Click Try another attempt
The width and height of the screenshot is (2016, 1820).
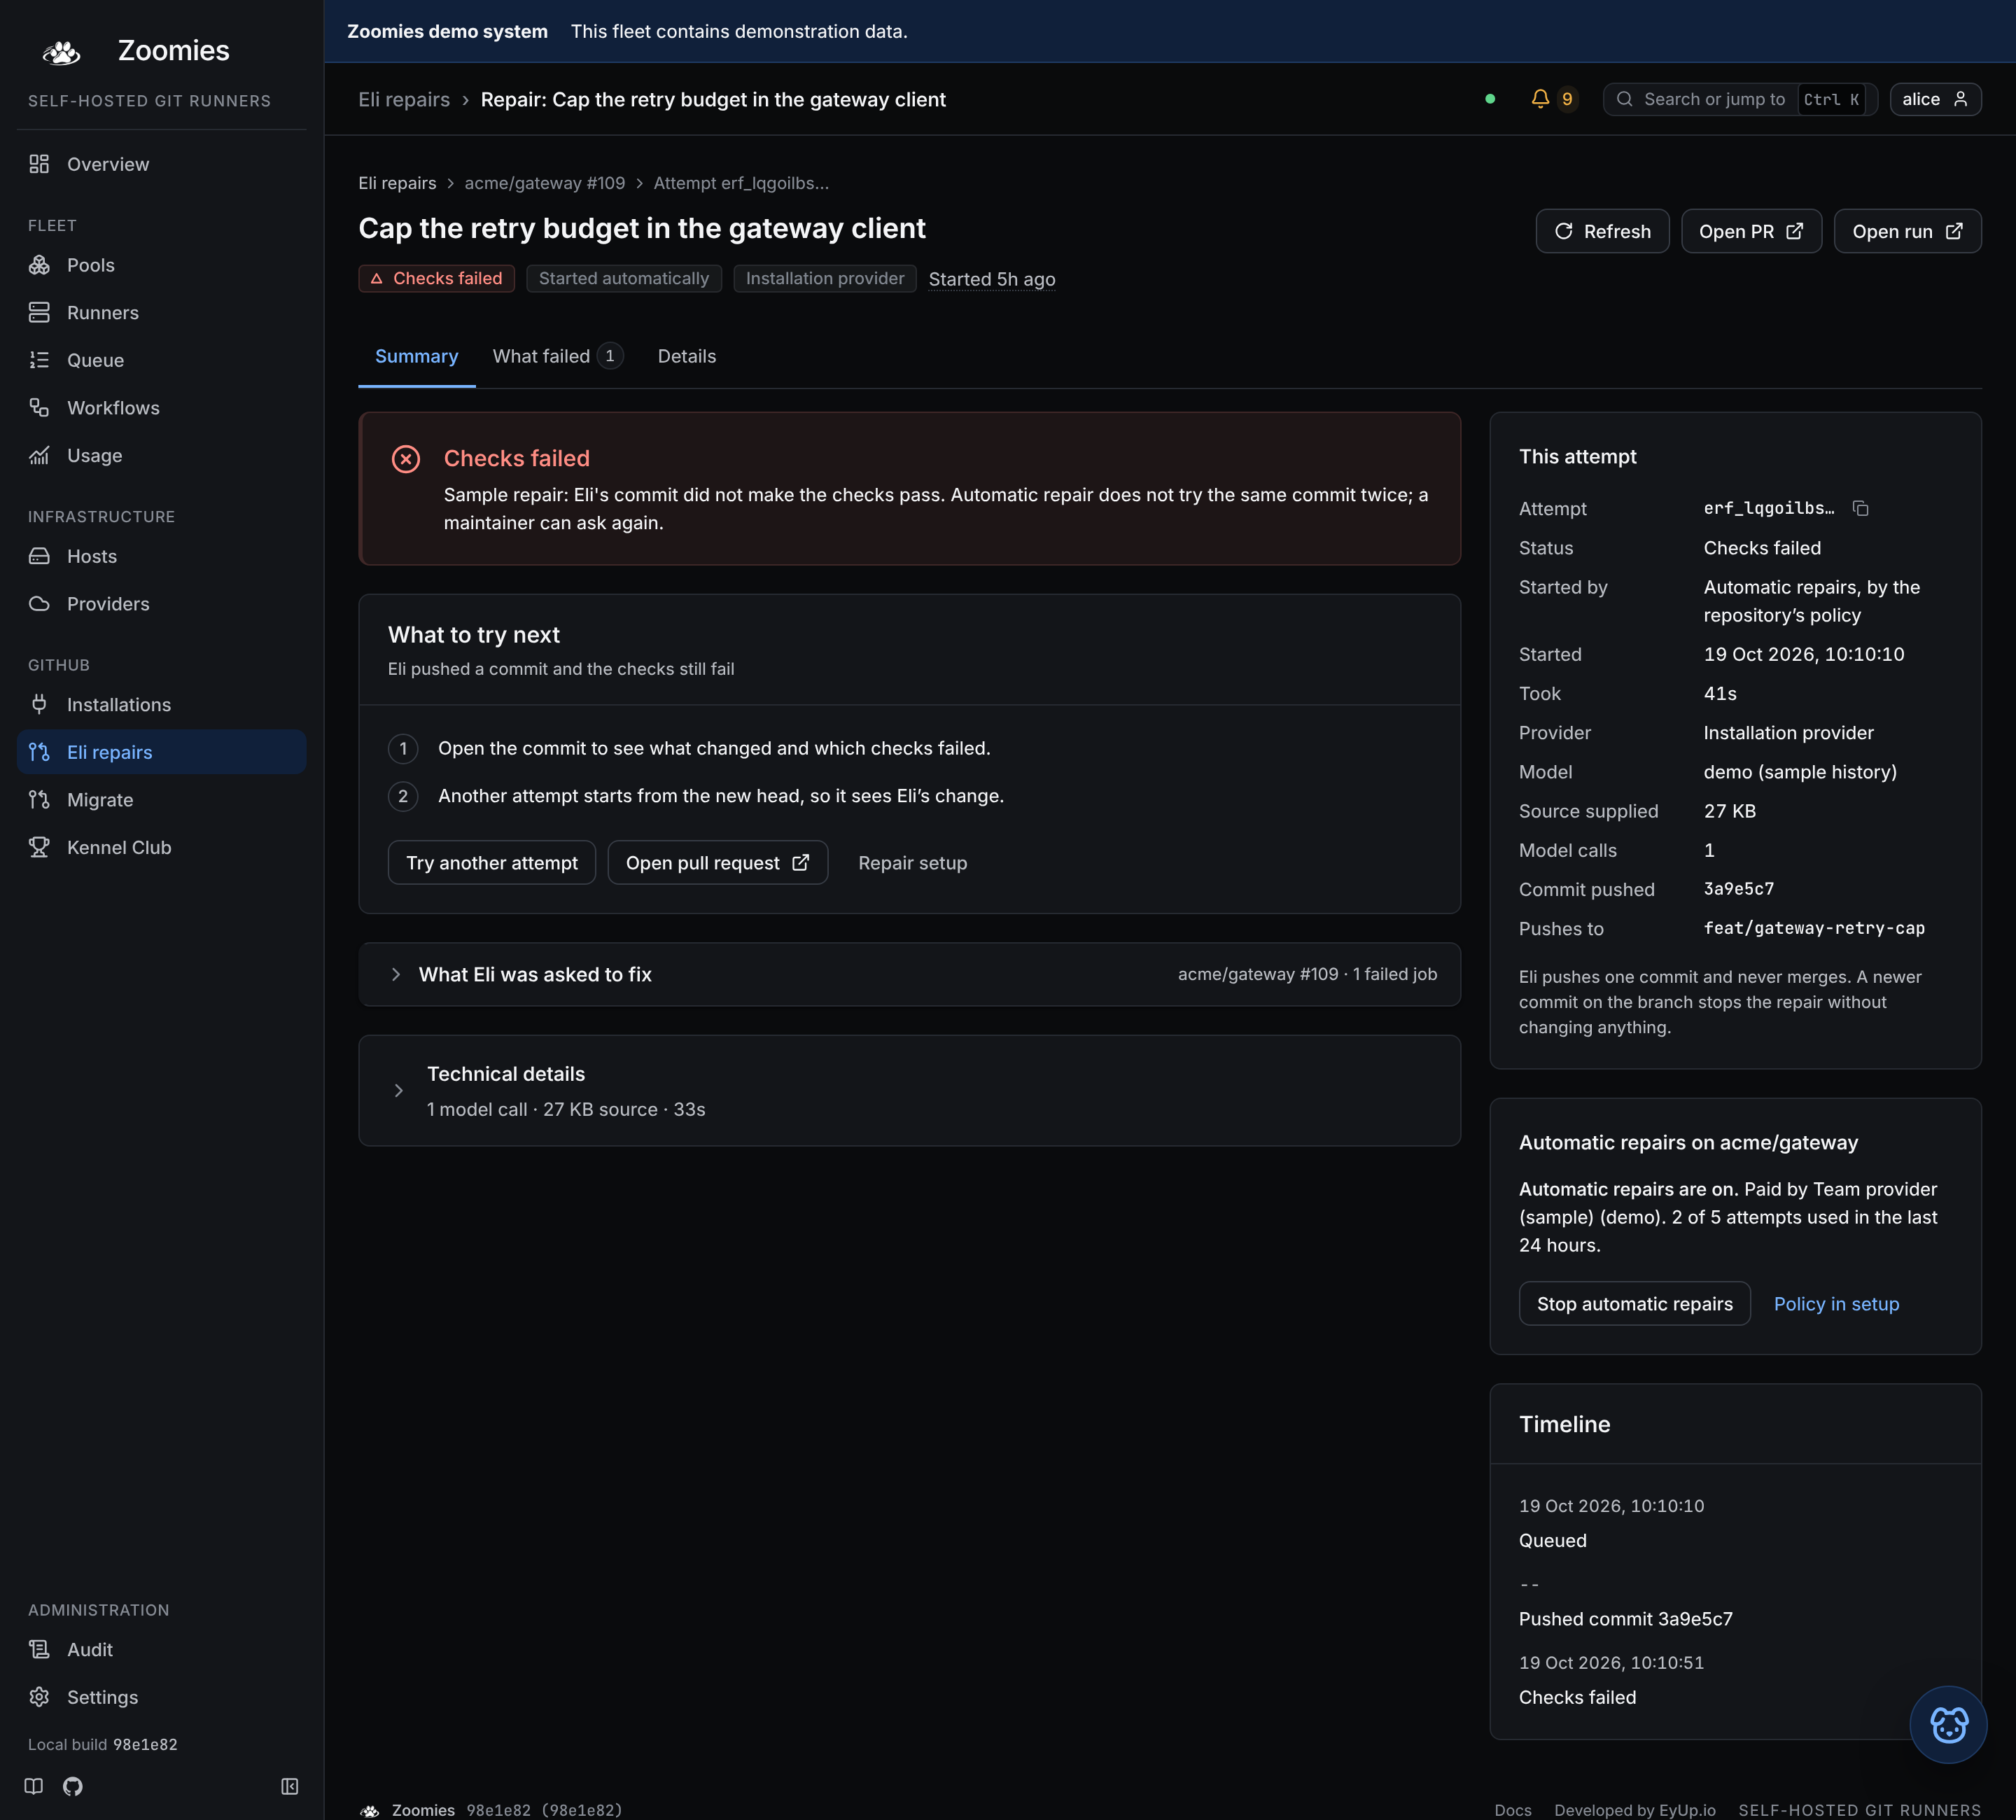tap(491, 863)
